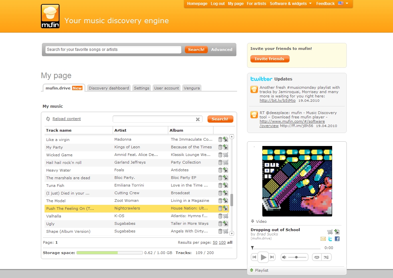
Task: Open the Software & widgets dropdown
Action: [291, 4]
